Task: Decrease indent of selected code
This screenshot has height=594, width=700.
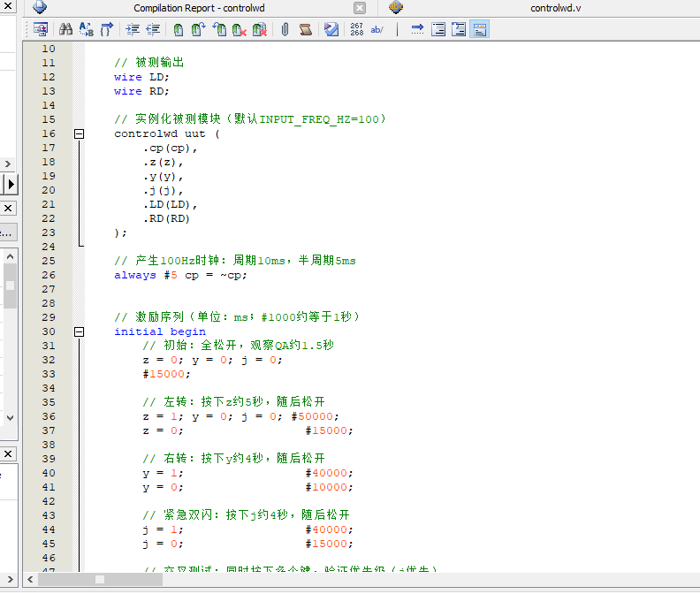Action: click(x=153, y=29)
